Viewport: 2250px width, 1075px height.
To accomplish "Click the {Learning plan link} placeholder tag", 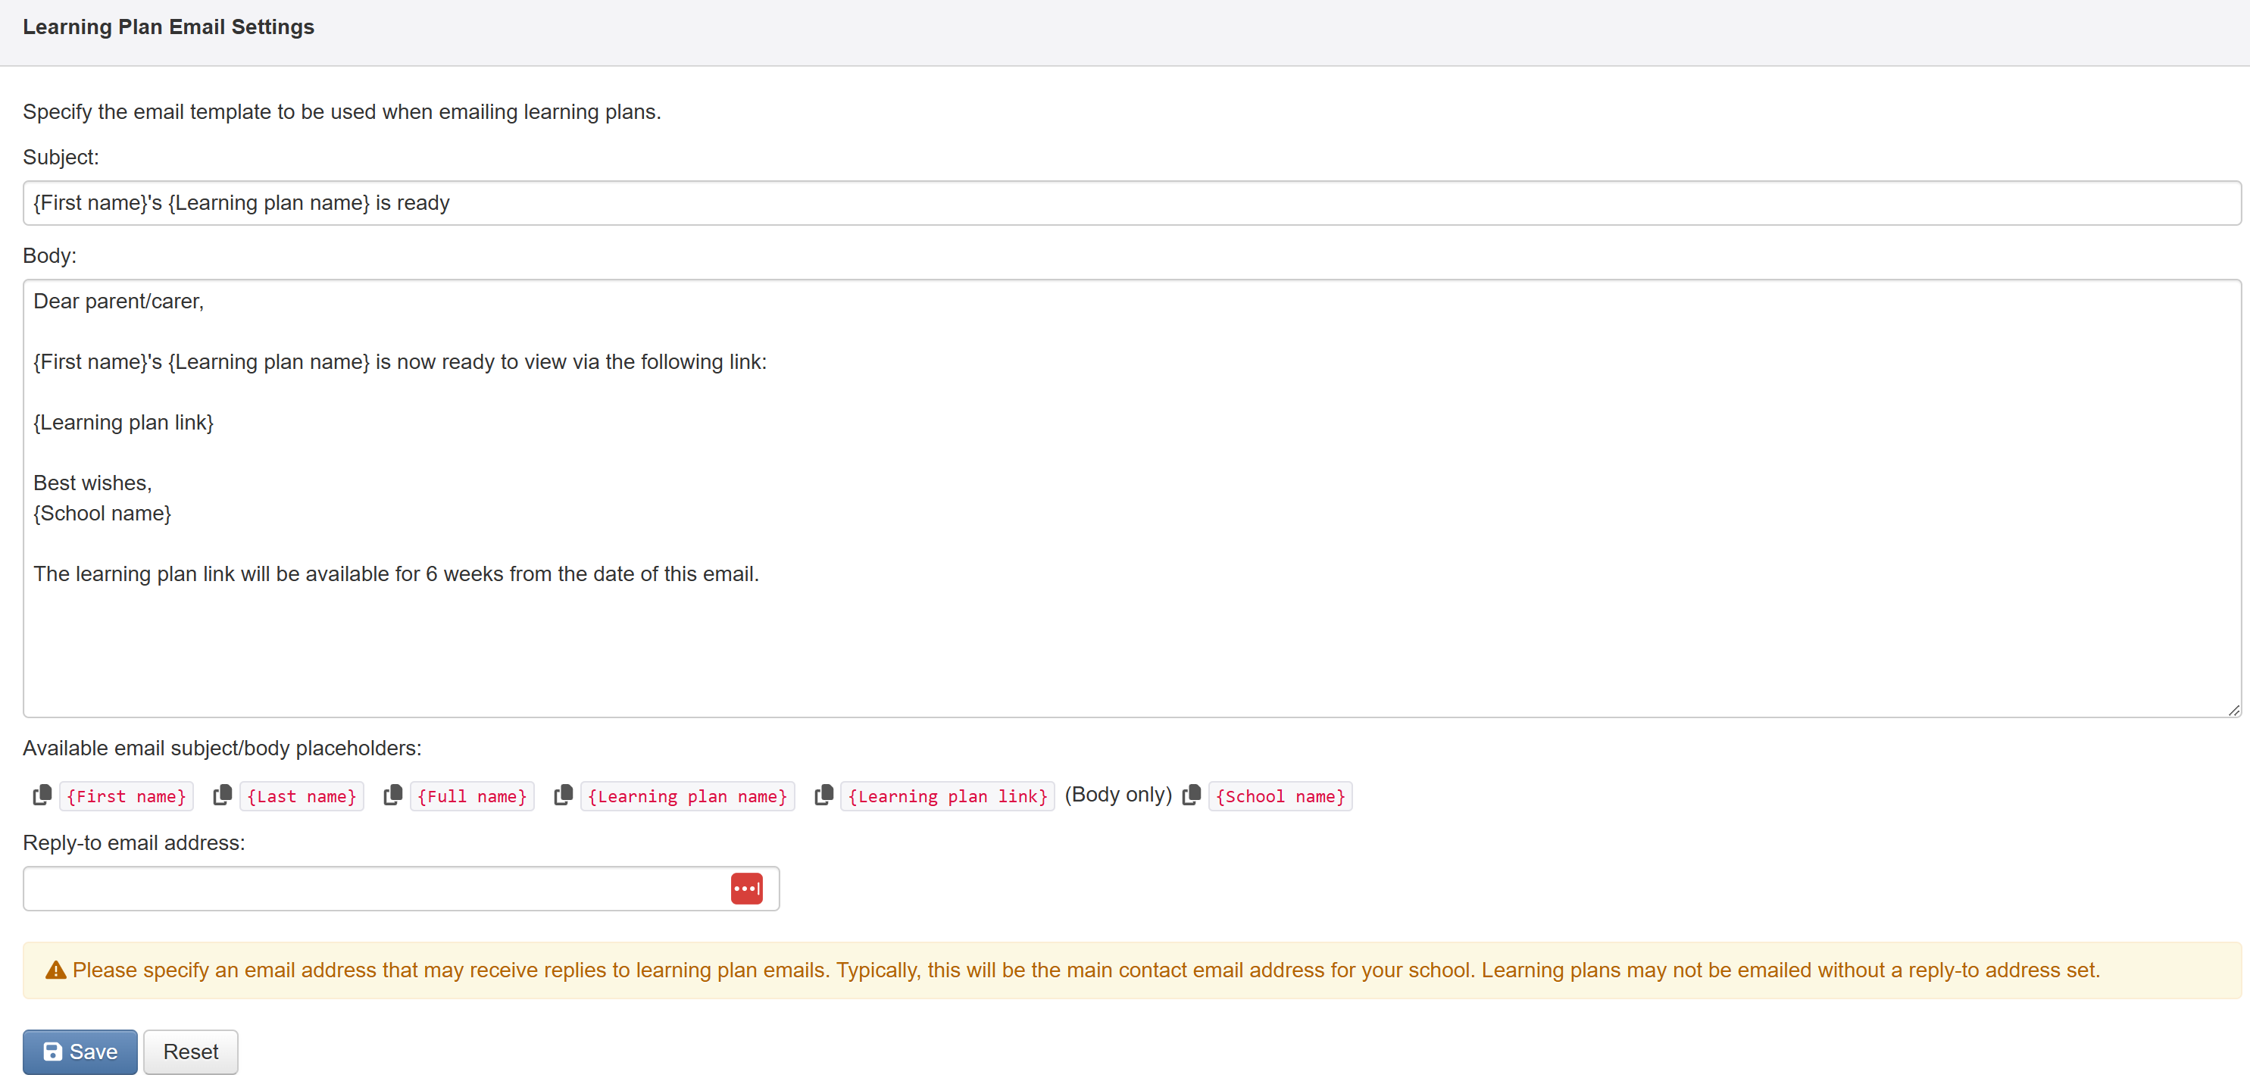I will [x=947, y=796].
